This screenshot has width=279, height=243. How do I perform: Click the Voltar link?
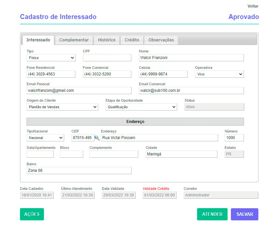click(x=252, y=6)
